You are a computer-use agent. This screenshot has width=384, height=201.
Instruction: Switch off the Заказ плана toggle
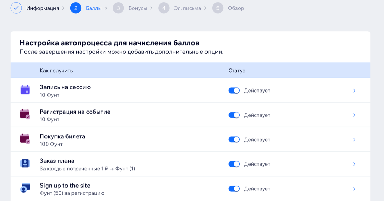coord(234,164)
